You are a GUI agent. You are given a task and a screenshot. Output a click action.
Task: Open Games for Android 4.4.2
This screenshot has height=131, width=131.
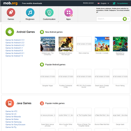click(15, 45)
